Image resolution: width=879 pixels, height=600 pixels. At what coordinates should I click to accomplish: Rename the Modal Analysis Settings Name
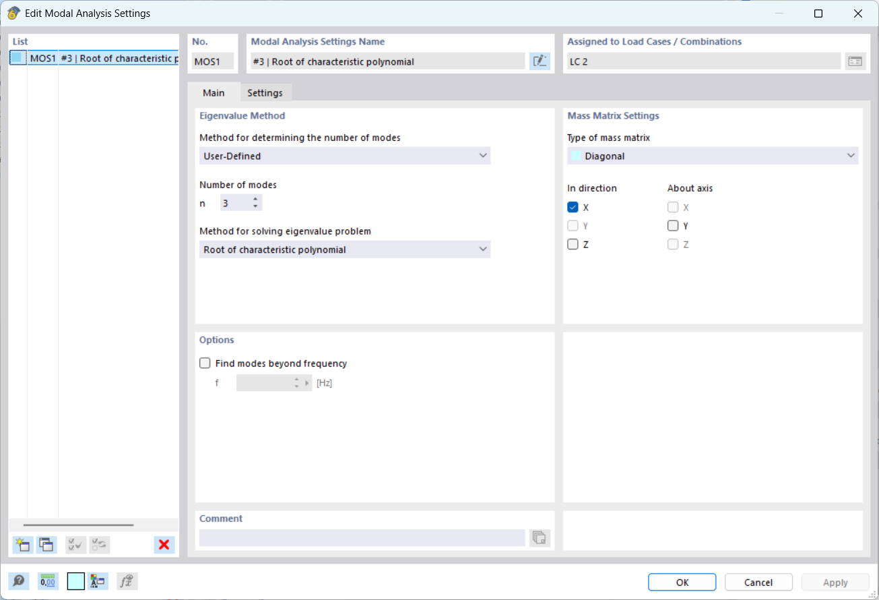pyautogui.click(x=539, y=61)
